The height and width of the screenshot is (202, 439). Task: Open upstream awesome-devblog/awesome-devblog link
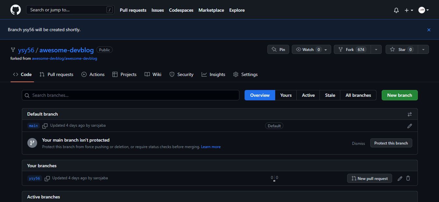pyautogui.click(x=64, y=58)
